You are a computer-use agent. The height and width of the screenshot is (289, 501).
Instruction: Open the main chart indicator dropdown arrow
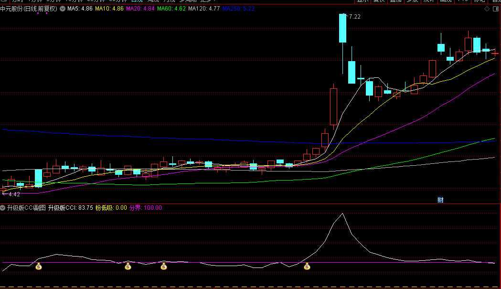click(63, 9)
